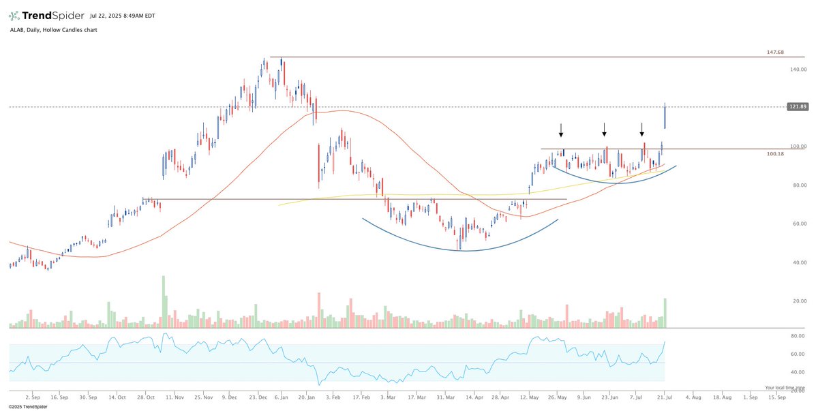818x411 pixels.
Task: Click the '12. May' date label
Action: [529, 396]
